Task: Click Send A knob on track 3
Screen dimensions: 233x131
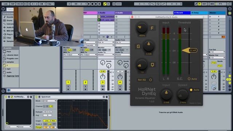Action: [103, 63]
